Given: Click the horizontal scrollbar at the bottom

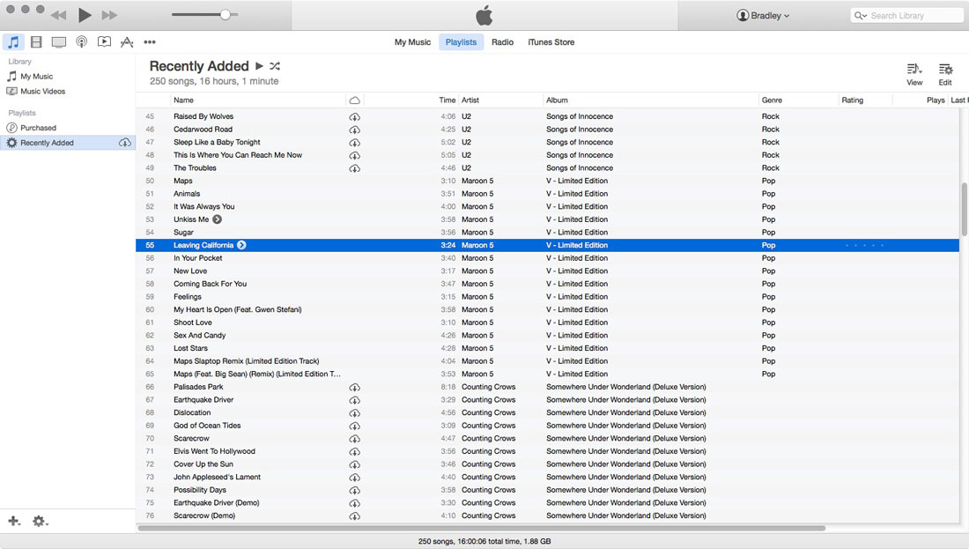Looking at the screenshot, I should (x=481, y=528).
